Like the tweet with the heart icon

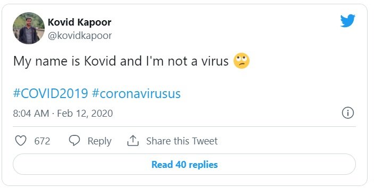21,141
